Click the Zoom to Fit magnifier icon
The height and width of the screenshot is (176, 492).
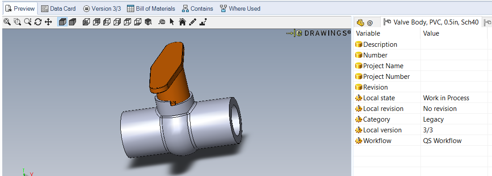click(x=7, y=22)
